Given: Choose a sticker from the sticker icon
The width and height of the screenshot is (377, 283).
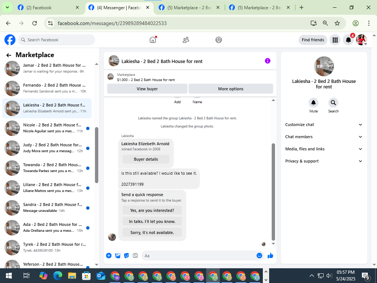Looking at the screenshot, I should (x=127, y=256).
